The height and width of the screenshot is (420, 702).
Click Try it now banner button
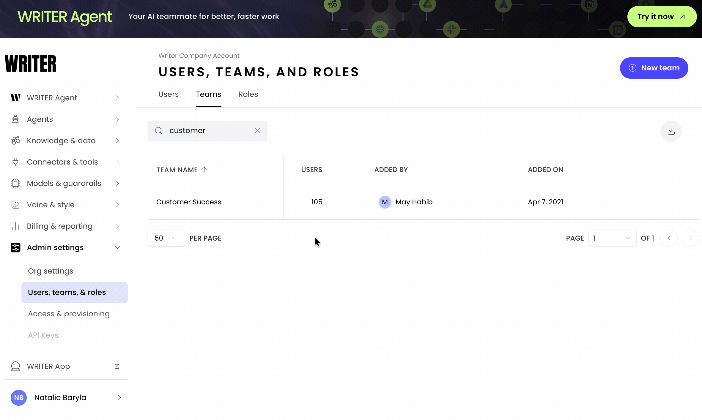(x=662, y=17)
